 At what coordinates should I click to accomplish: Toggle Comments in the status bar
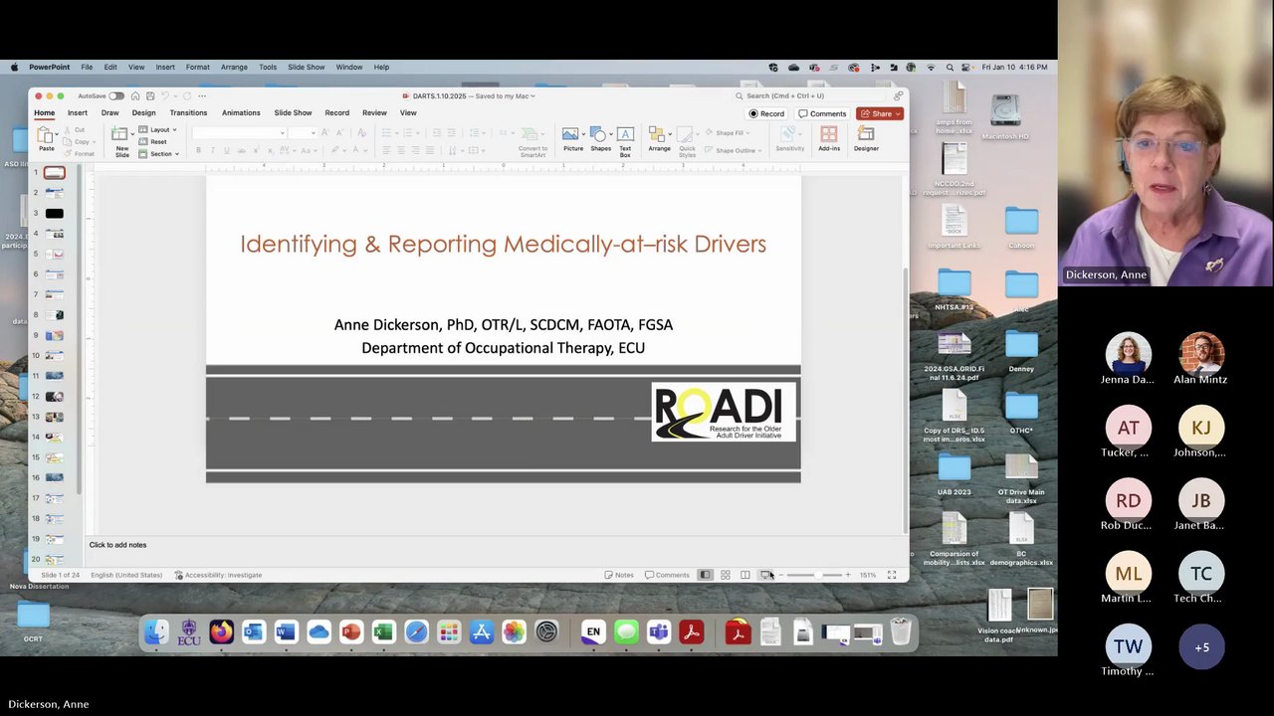[x=667, y=575]
